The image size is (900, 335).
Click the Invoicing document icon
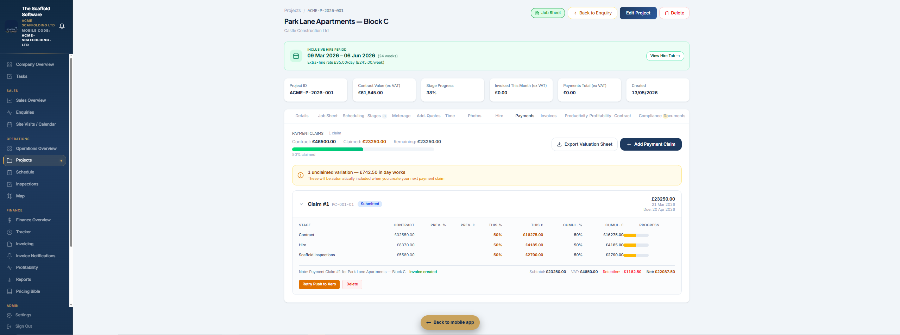[x=10, y=244]
